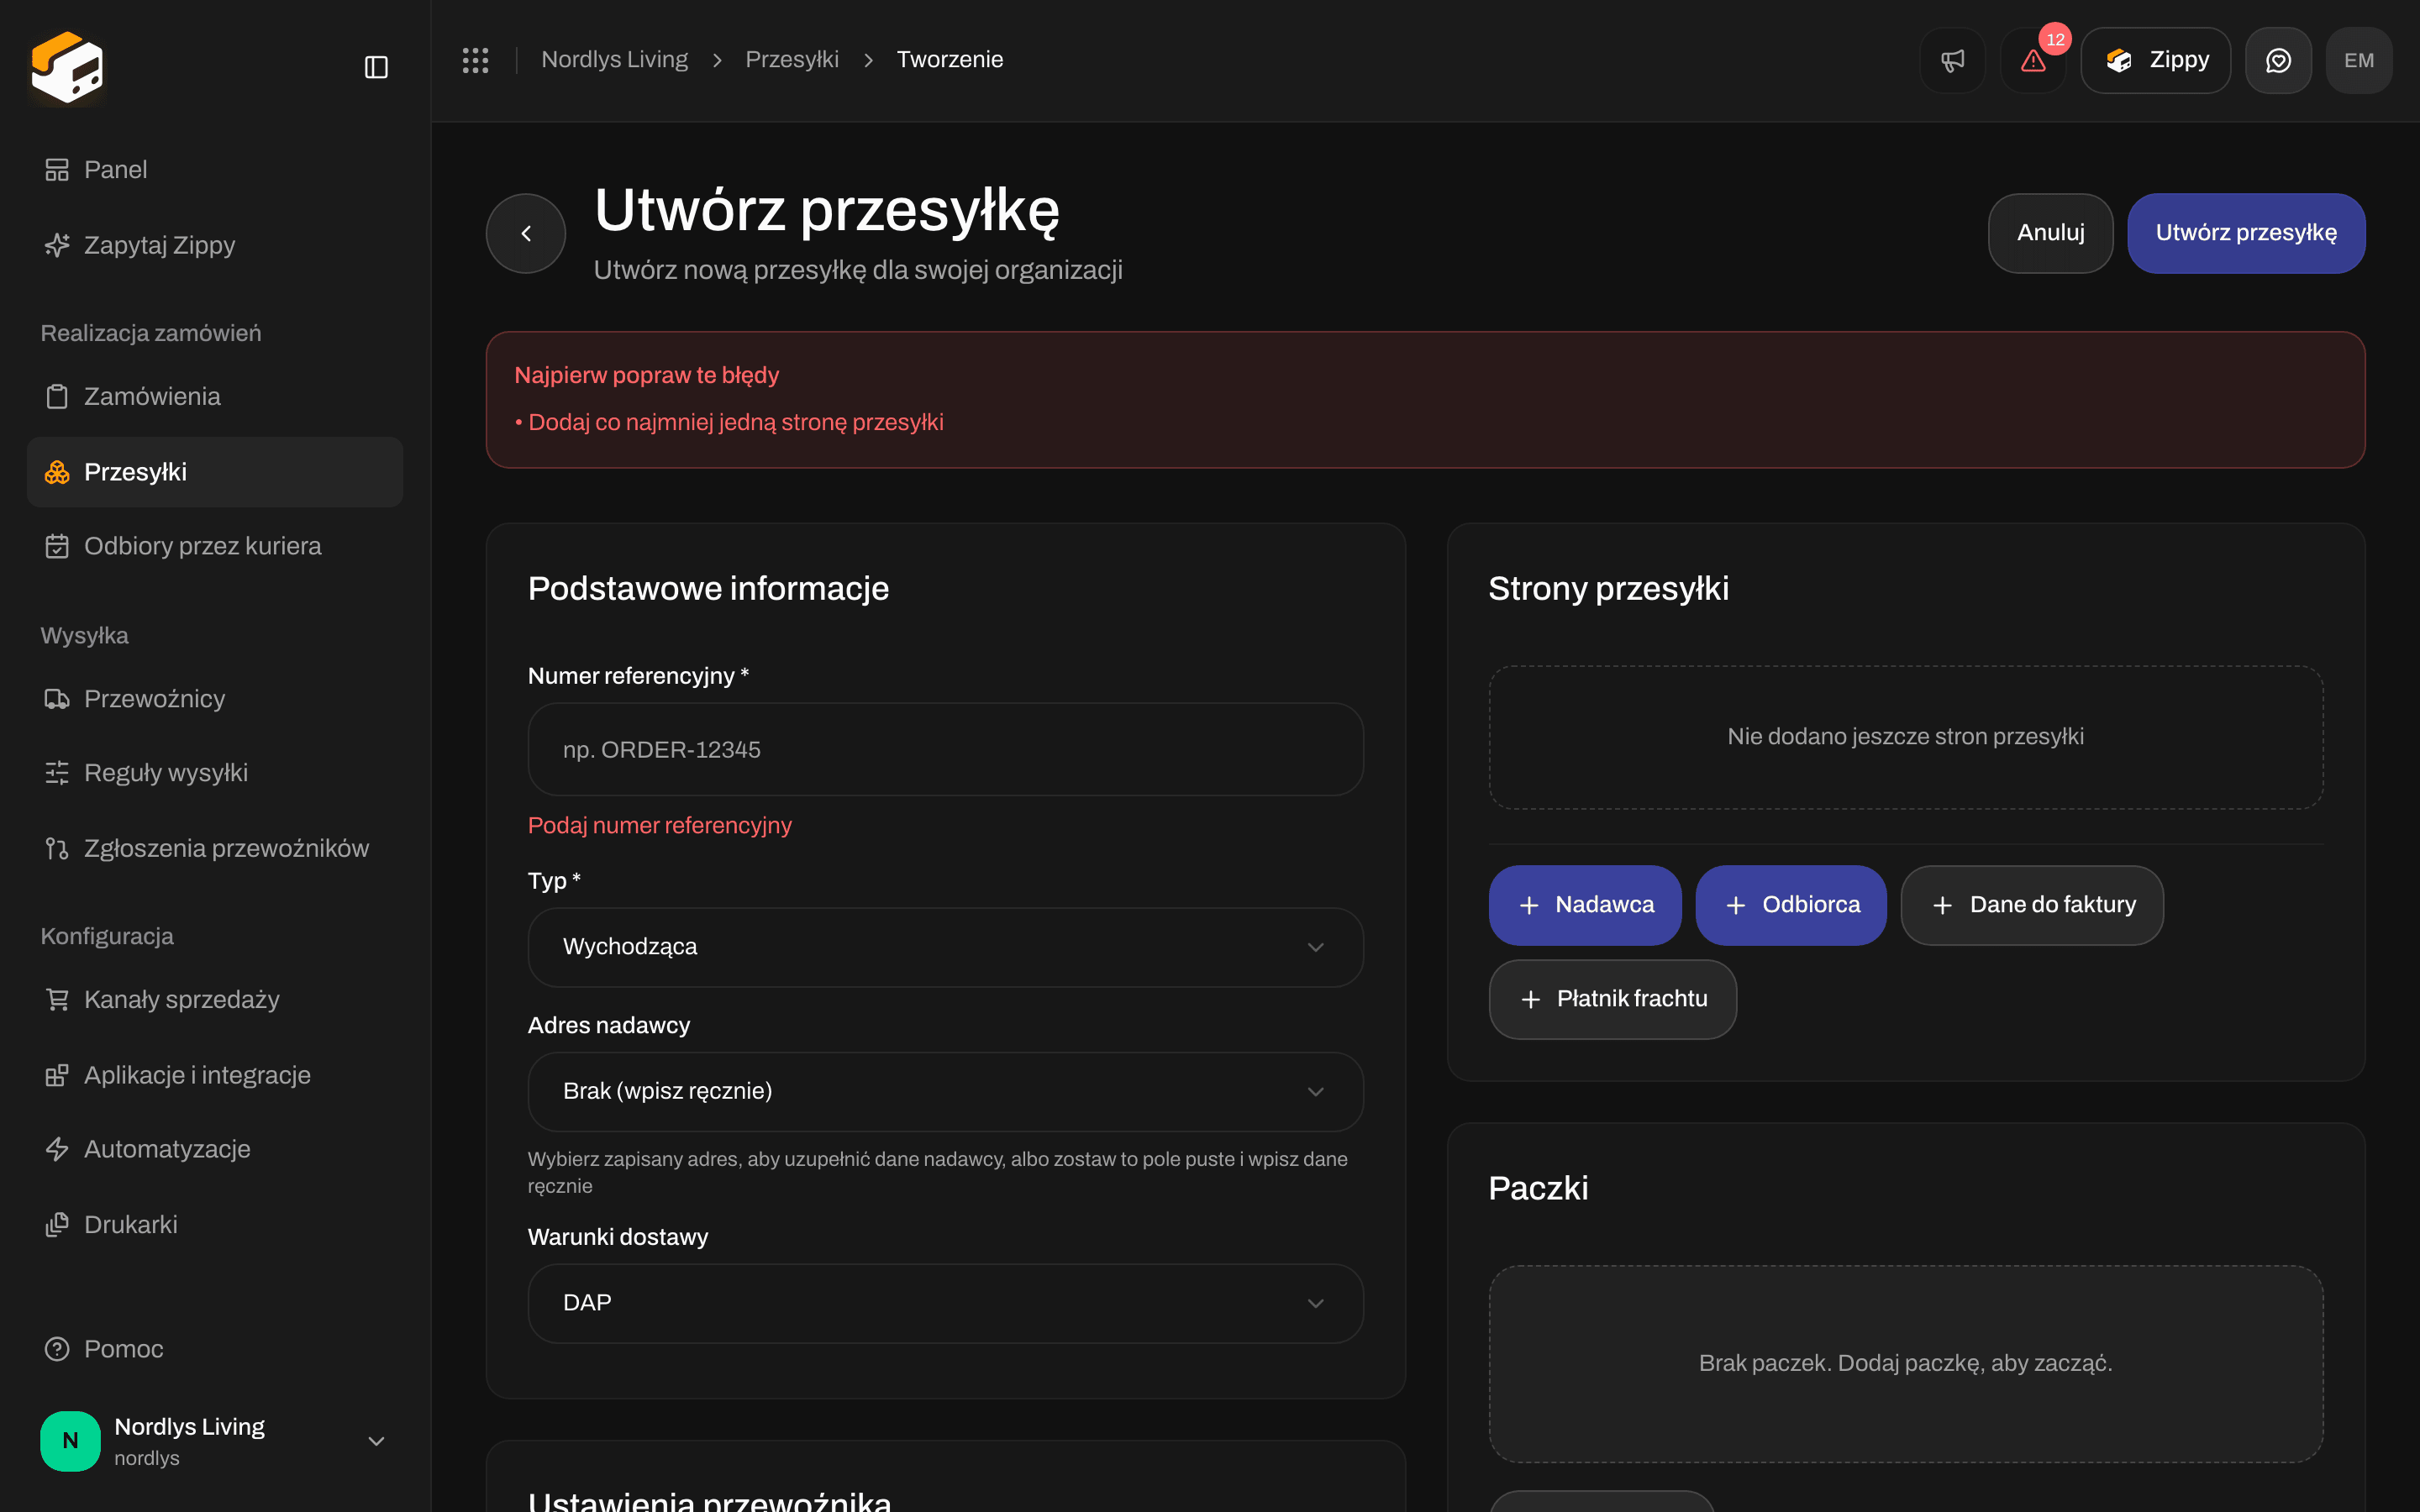Open the apps grid menu
The height and width of the screenshot is (1512, 2420).
pyautogui.click(x=475, y=60)
